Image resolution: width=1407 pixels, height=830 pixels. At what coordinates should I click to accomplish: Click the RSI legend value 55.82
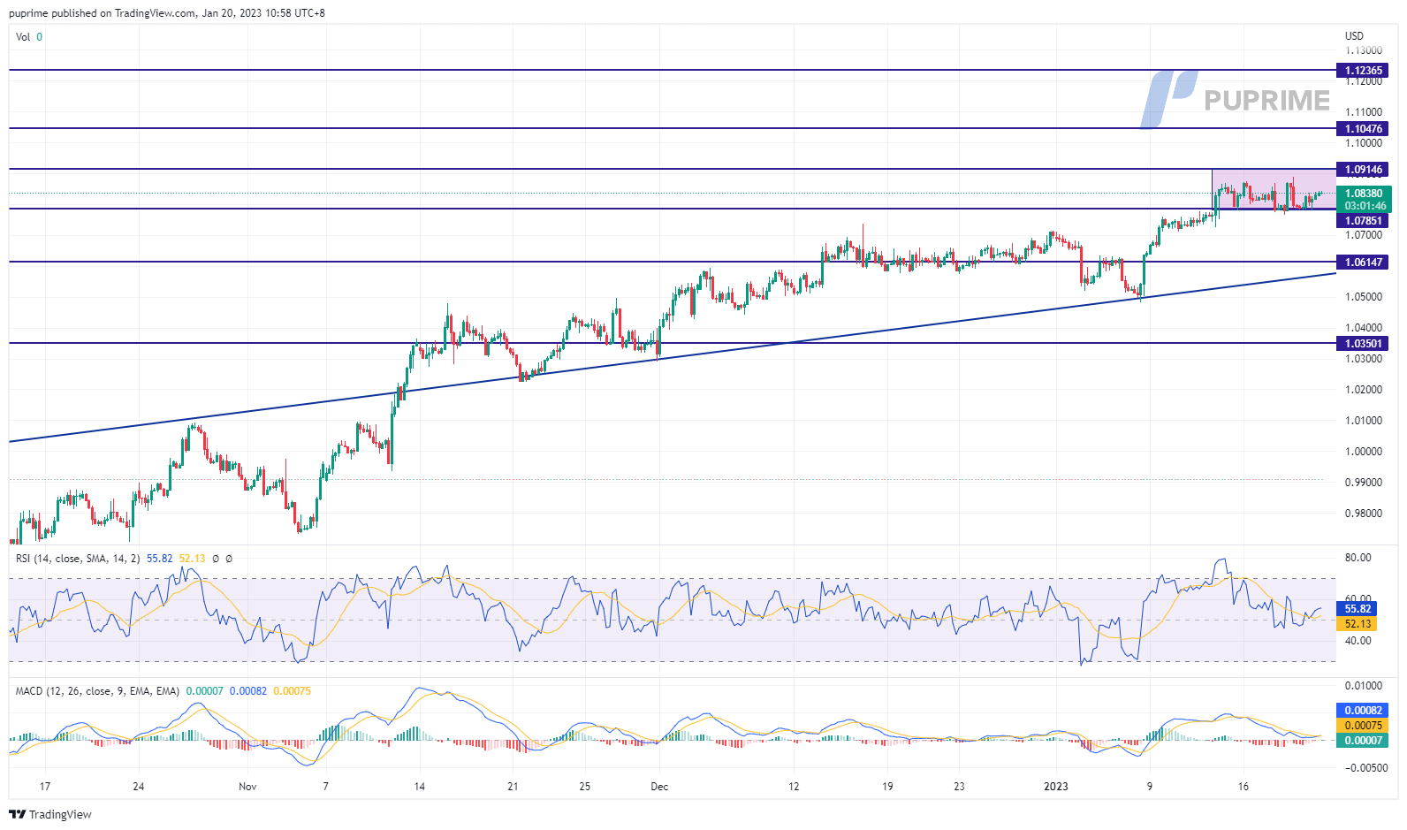[x=159, y=559]
